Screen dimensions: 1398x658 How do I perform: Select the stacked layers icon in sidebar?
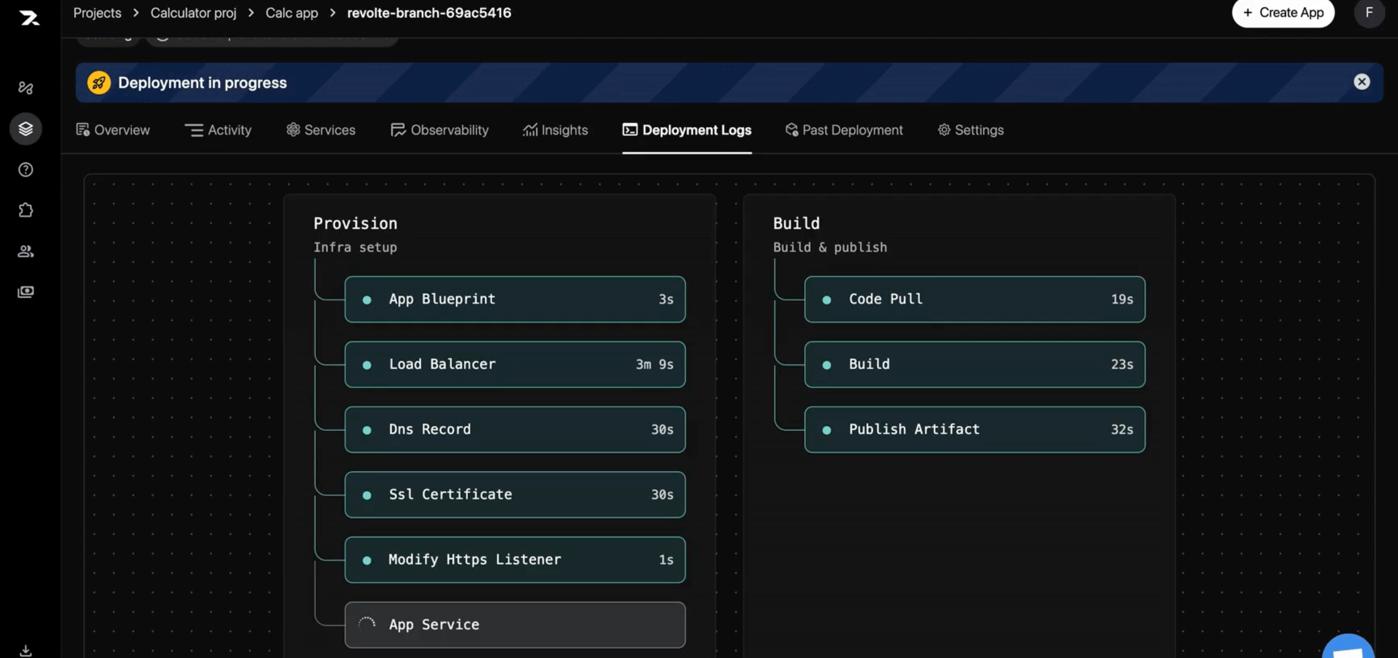(x=25, y=129)
